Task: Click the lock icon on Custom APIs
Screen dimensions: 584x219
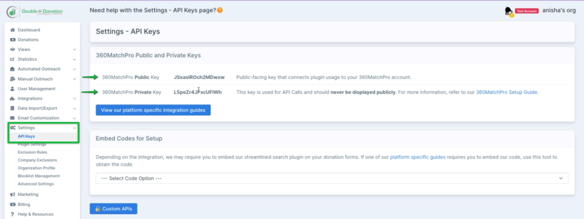Action: tap(98, 209)
